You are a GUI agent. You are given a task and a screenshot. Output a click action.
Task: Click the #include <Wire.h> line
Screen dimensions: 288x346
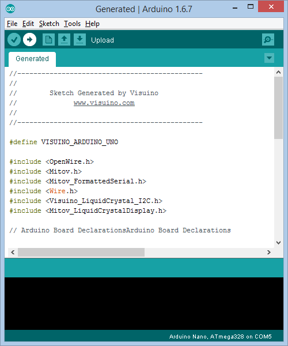43,191
